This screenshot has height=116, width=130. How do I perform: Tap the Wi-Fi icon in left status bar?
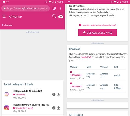click(x=50, y=2)
